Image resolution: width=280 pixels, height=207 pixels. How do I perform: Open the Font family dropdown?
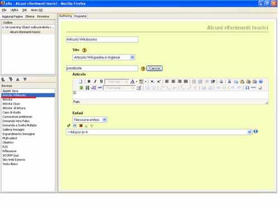click(x=119, y=88)
